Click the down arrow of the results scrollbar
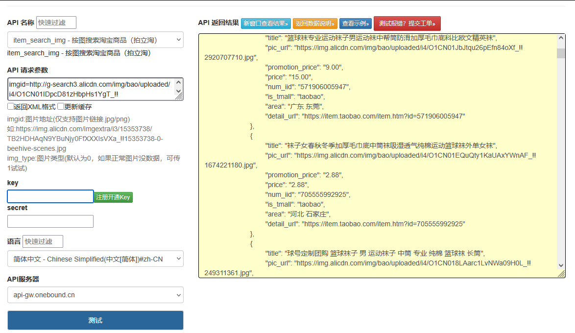Image resolution: width=575 pixels, height=333 pixels. [562, 266]
